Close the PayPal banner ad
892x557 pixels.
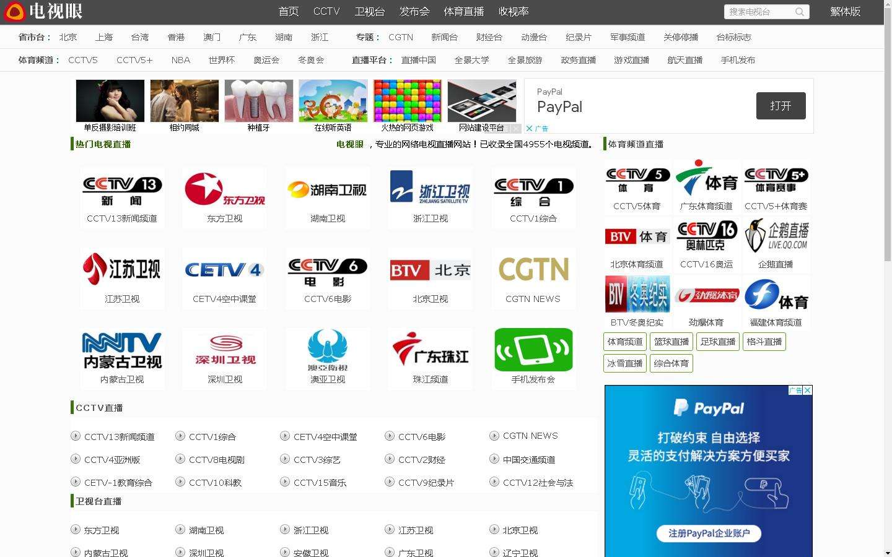coord(529,129)
